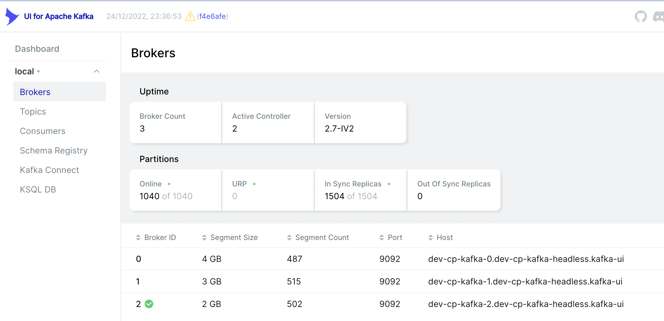Screen dimensions: 664x321
Task: Click the green dot beside URP
Action: point(254,184)
